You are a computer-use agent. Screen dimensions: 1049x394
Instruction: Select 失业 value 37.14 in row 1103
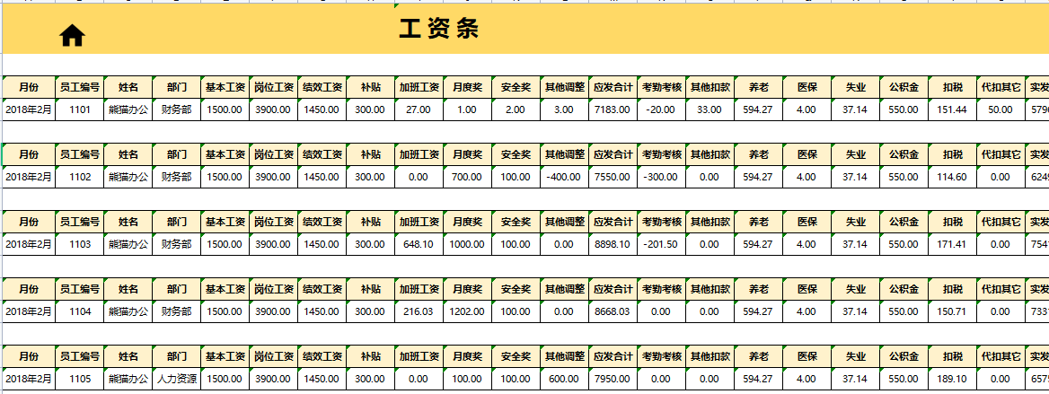(855, 244)
